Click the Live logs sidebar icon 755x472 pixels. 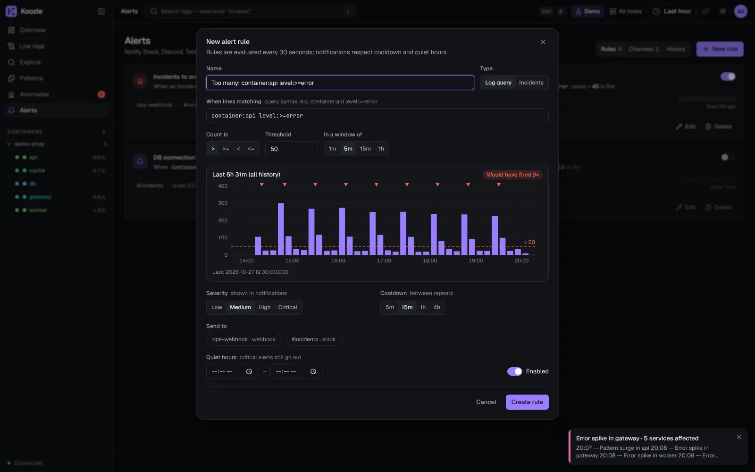[x=11, y=46]
